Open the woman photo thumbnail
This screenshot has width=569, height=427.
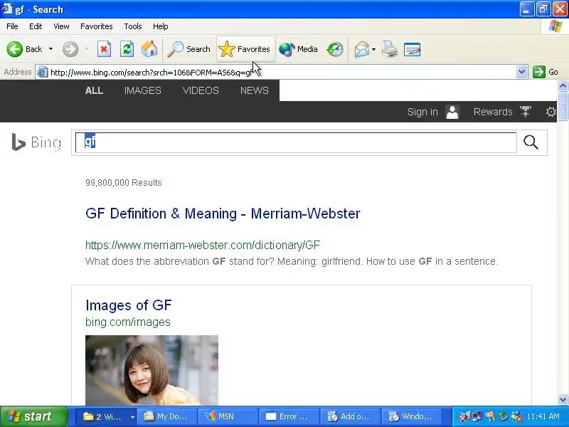(151, 370)
